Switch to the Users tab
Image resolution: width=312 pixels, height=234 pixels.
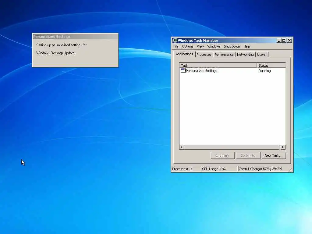pos(261,55)
